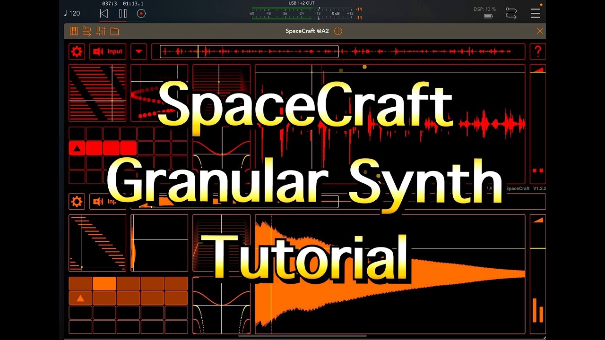
Task: Click the USB 1+2 OUT label
Action: (302, 3)
